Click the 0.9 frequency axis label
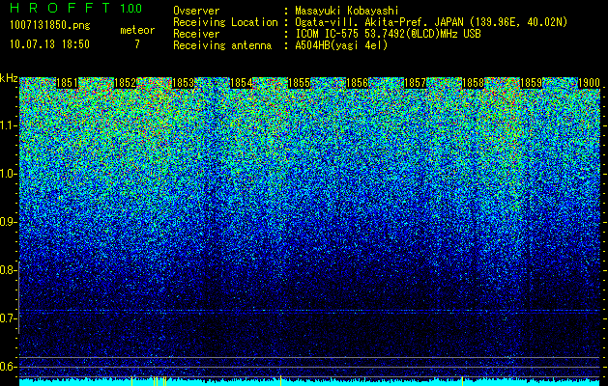The width and height of the screenshot is (608, 386). [8, 222]
